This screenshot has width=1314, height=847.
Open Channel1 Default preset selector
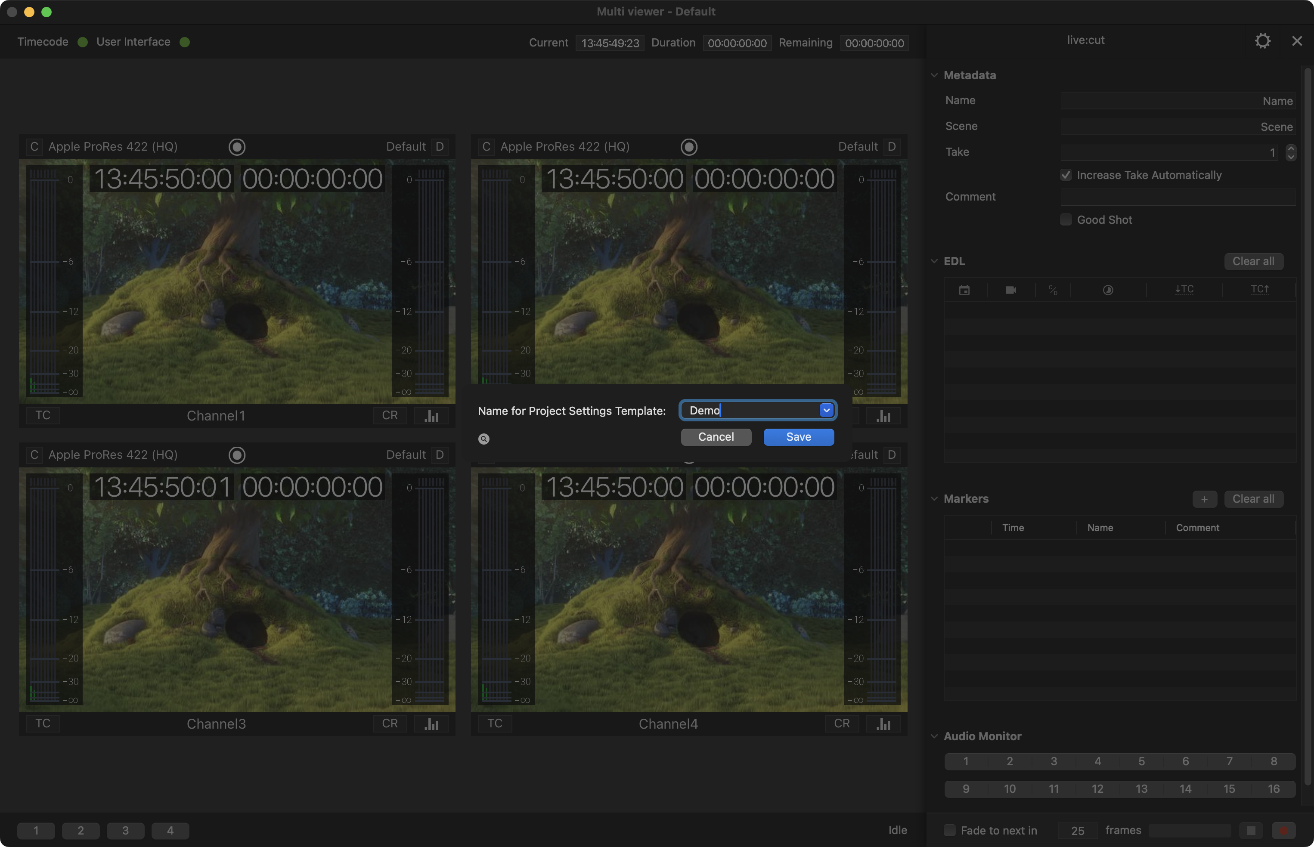[406, 147]
